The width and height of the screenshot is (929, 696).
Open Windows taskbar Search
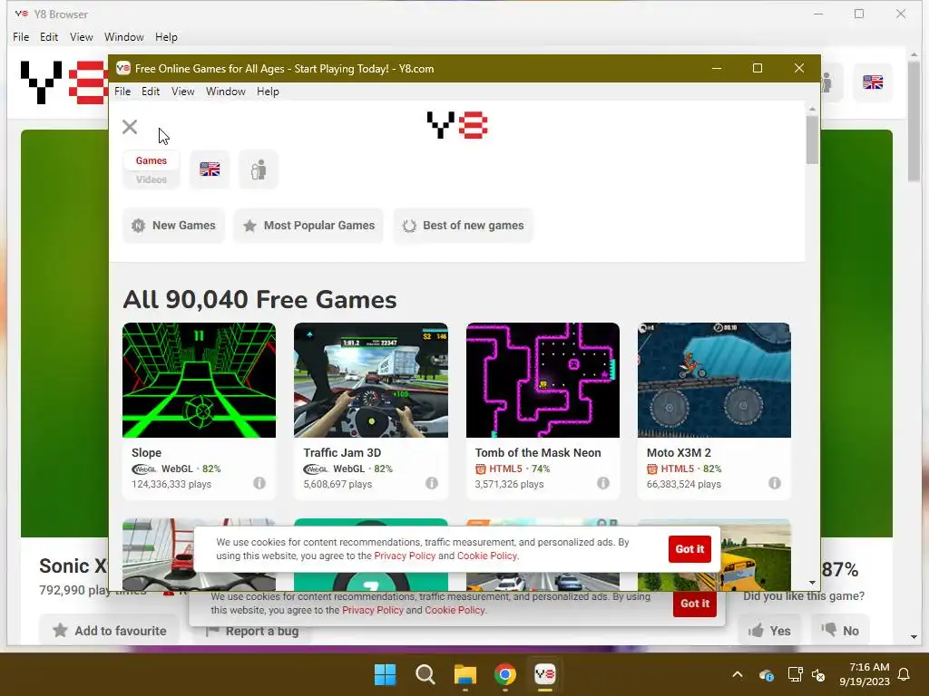tap(425, 674)
